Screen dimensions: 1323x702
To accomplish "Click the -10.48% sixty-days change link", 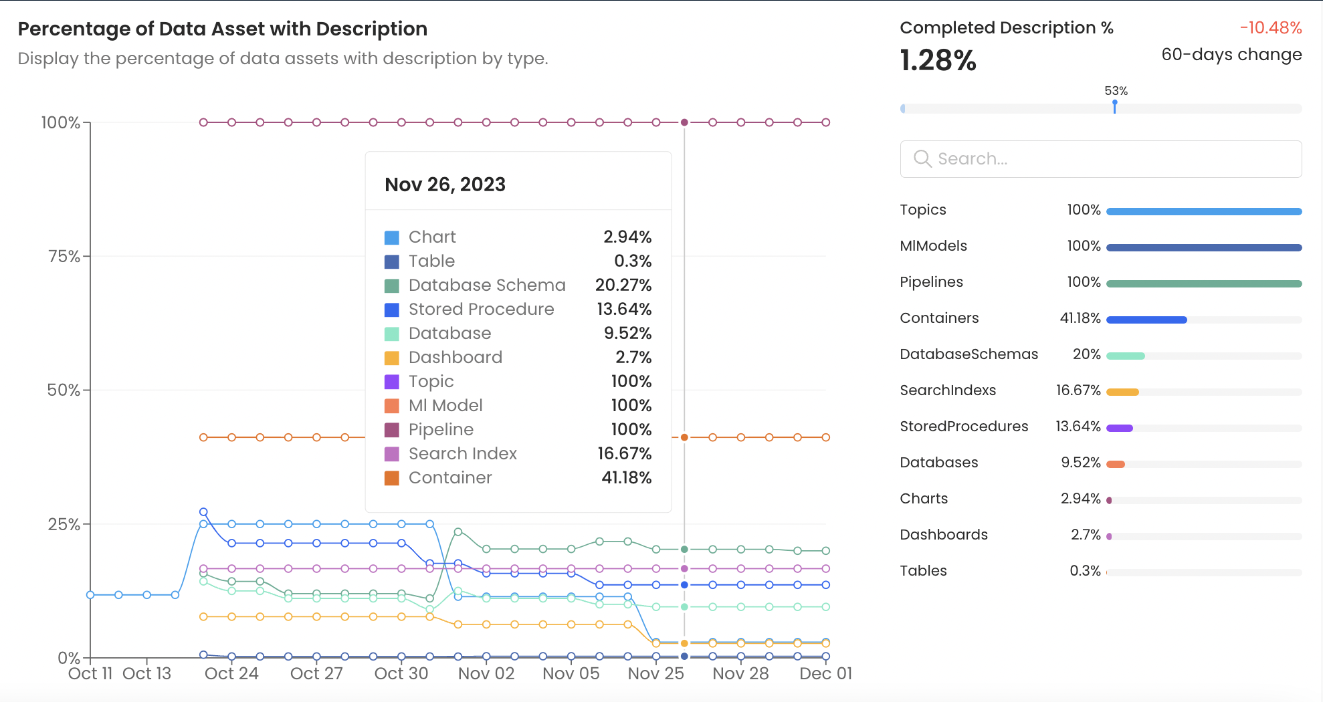I will [x=1270, y=27].
